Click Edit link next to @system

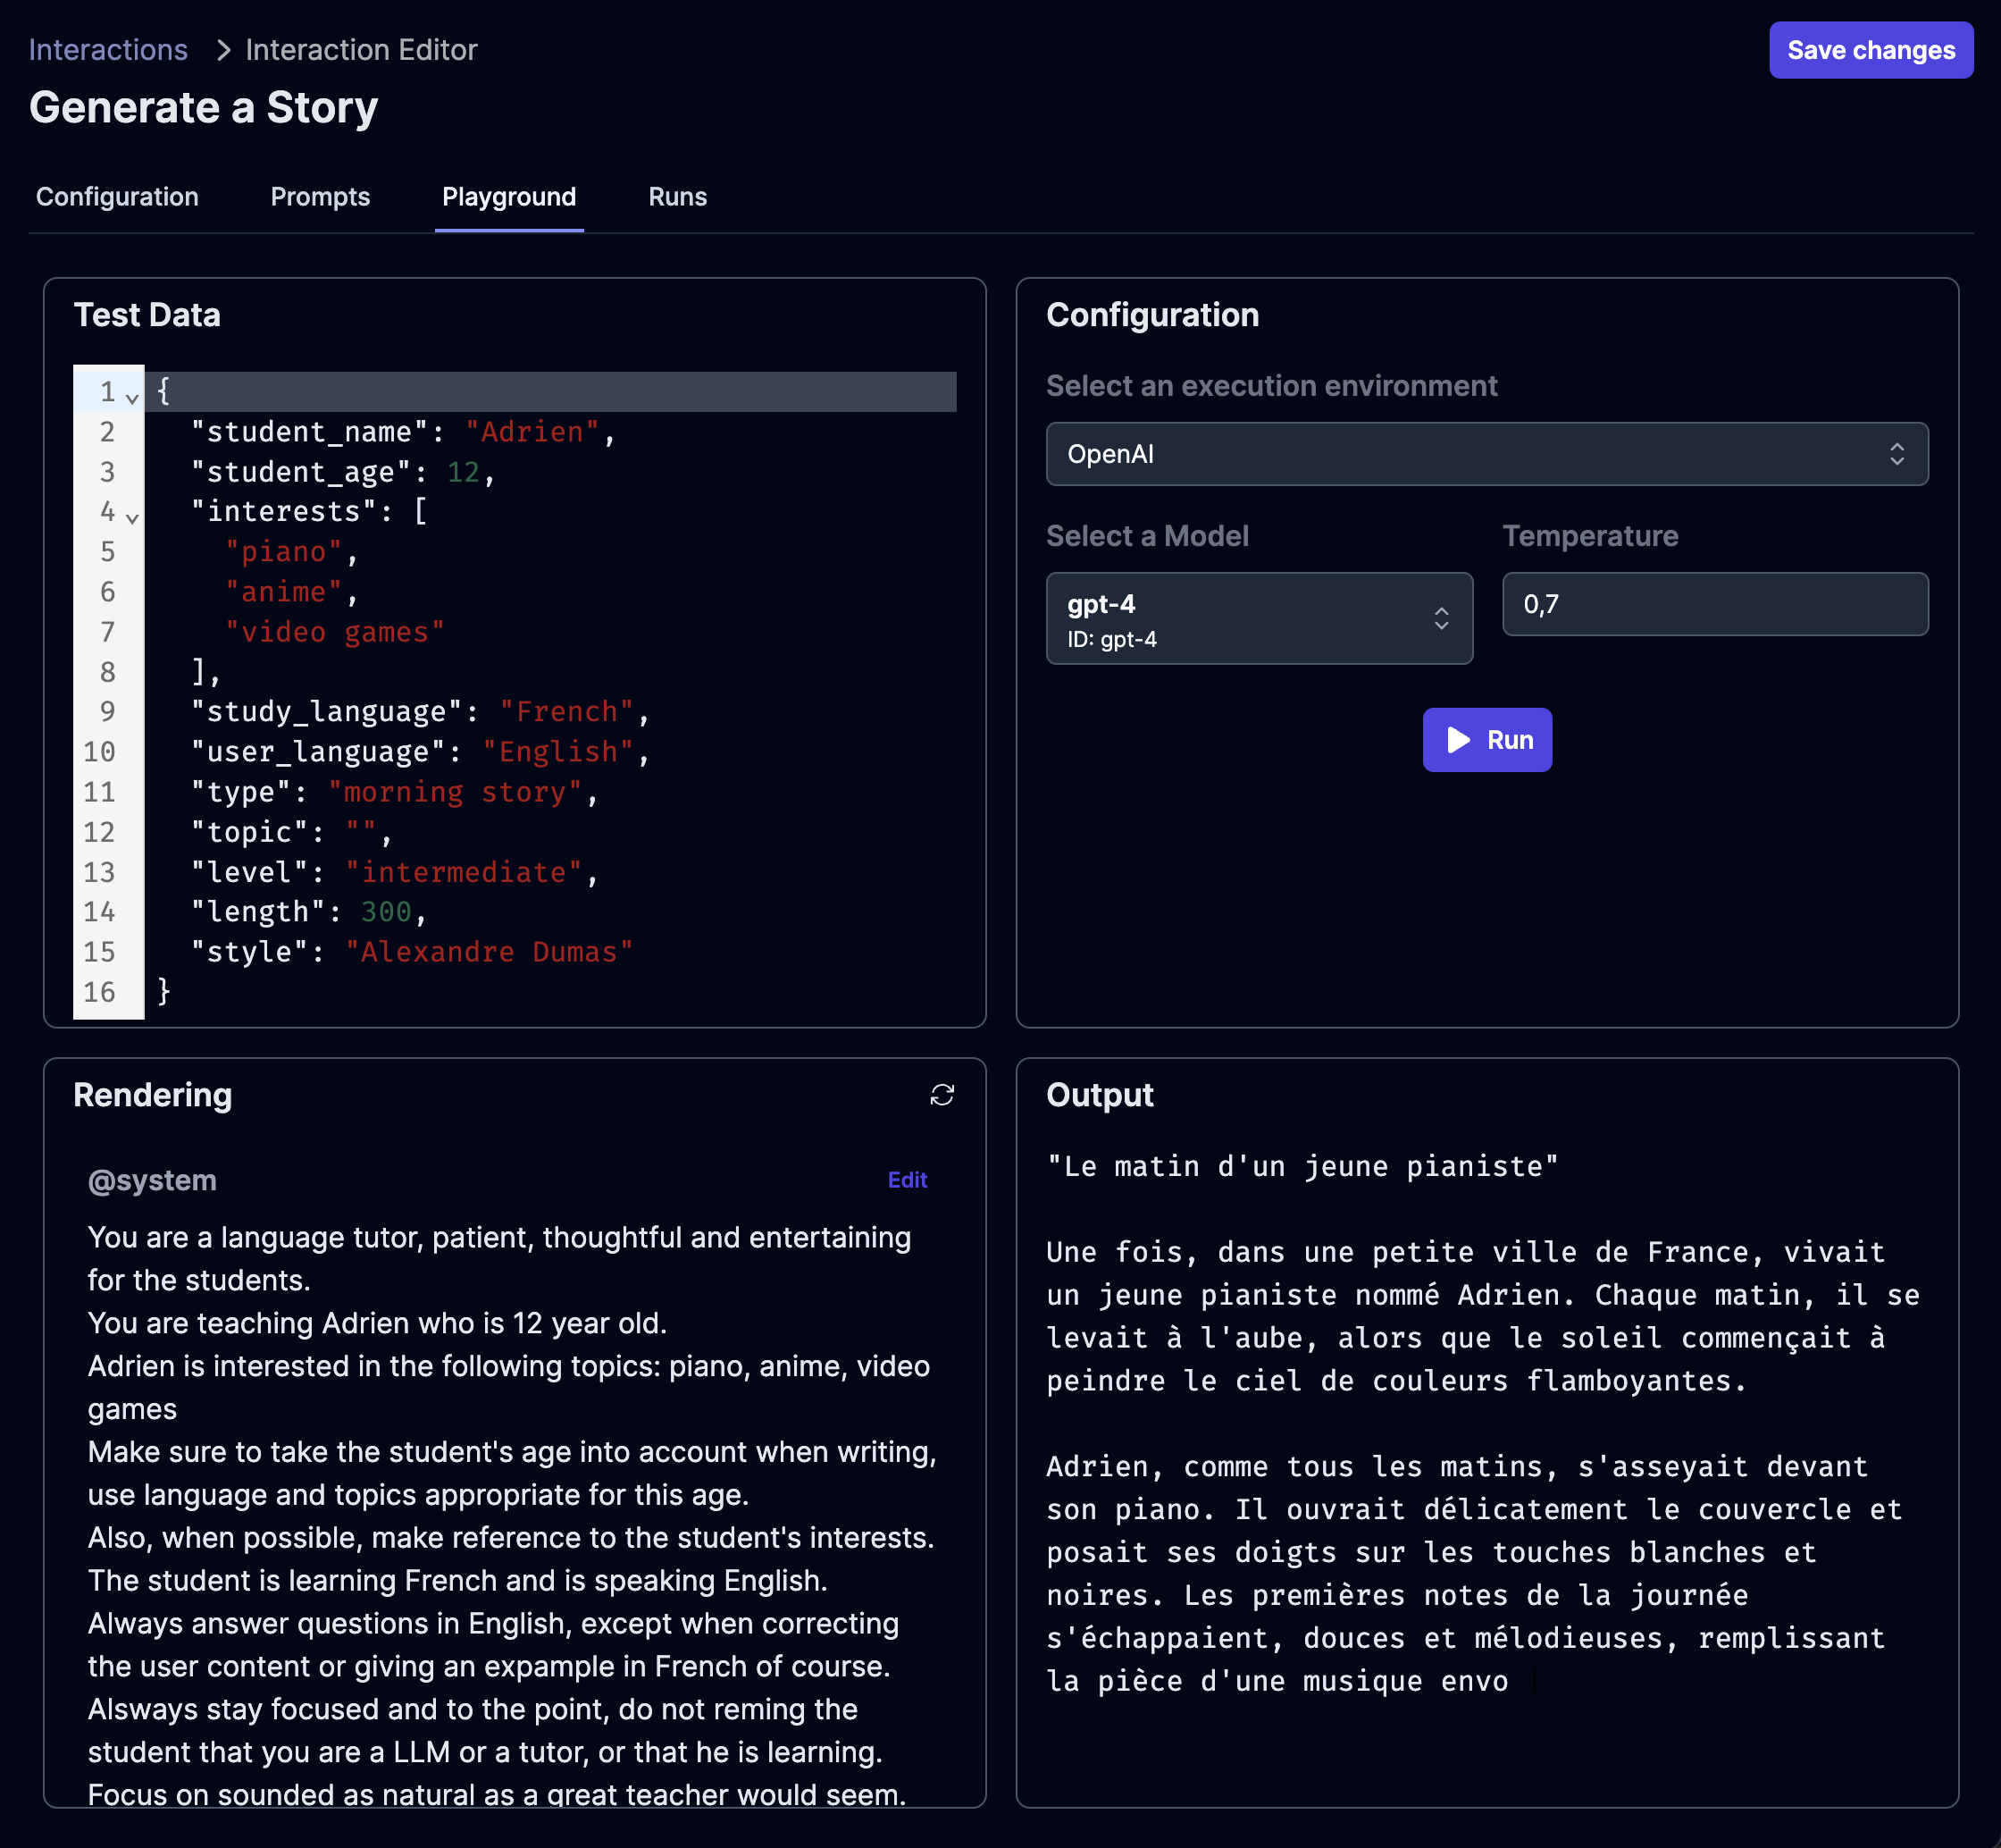(x=907, y=1180)
